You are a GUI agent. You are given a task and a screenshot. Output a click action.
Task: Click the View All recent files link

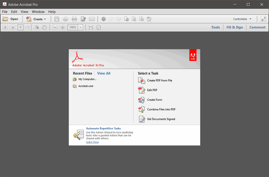point(104,73)
